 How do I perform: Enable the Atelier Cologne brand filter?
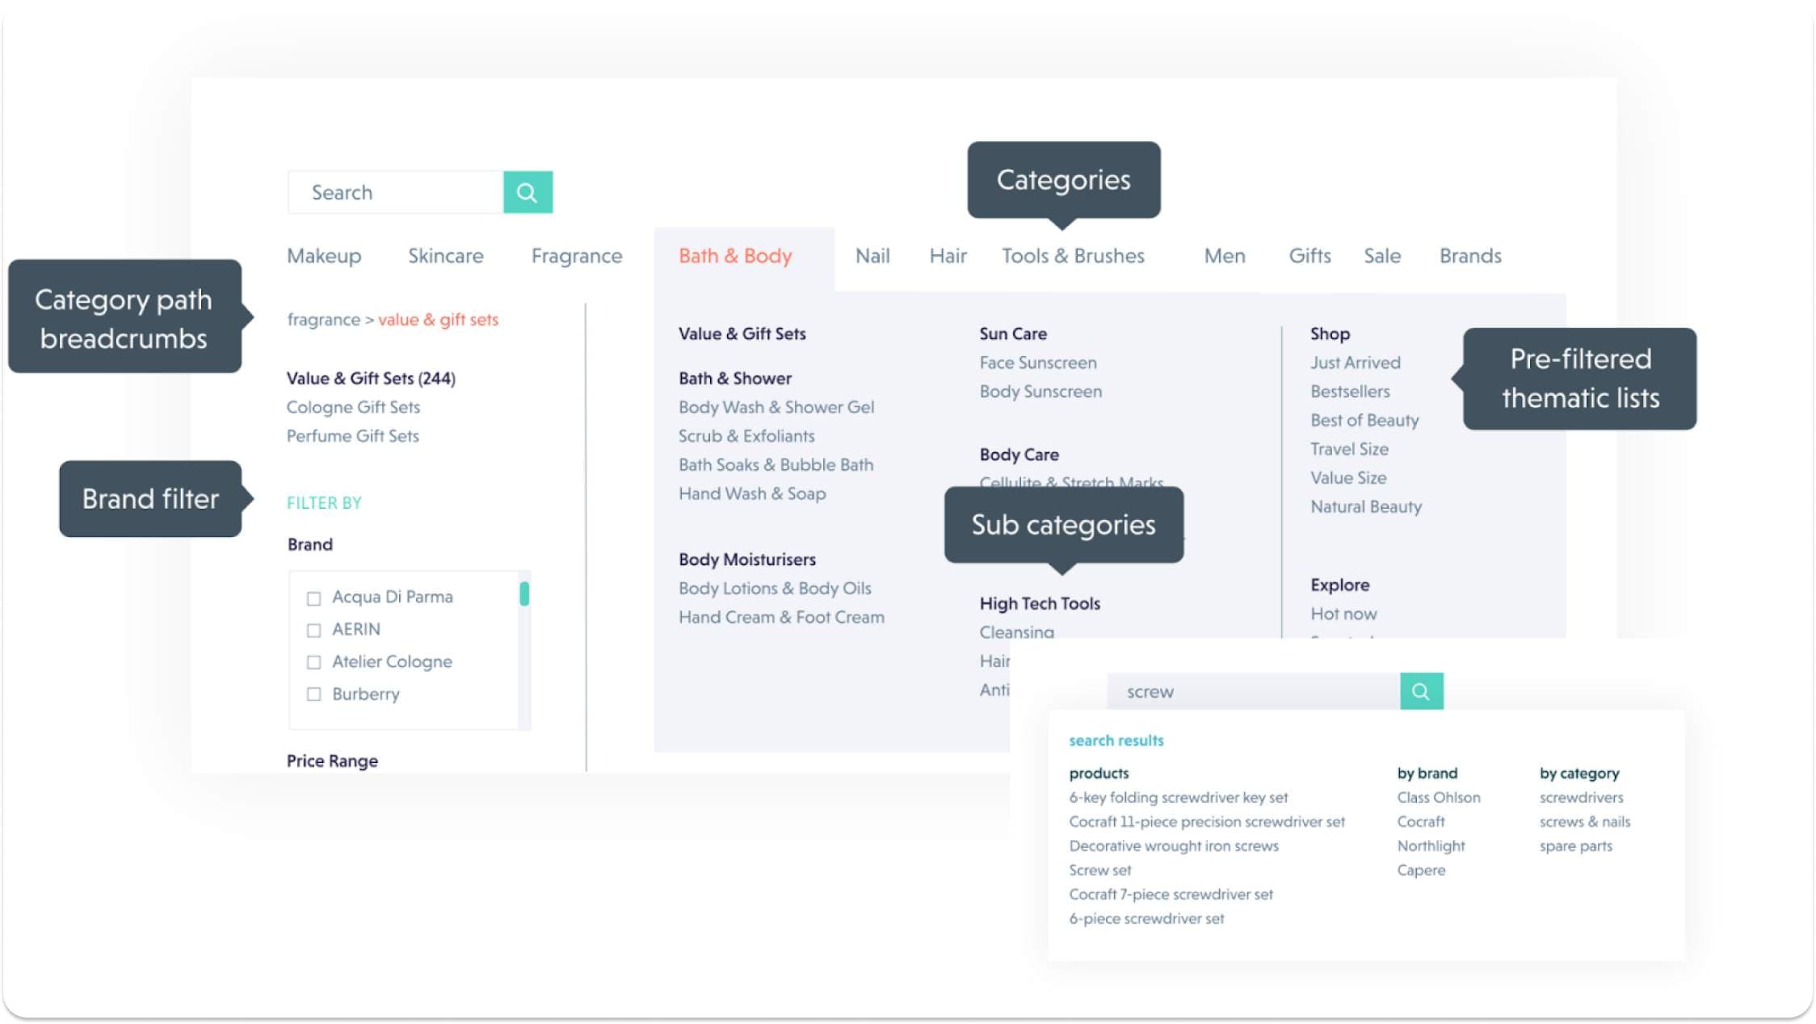coord(313,662)
